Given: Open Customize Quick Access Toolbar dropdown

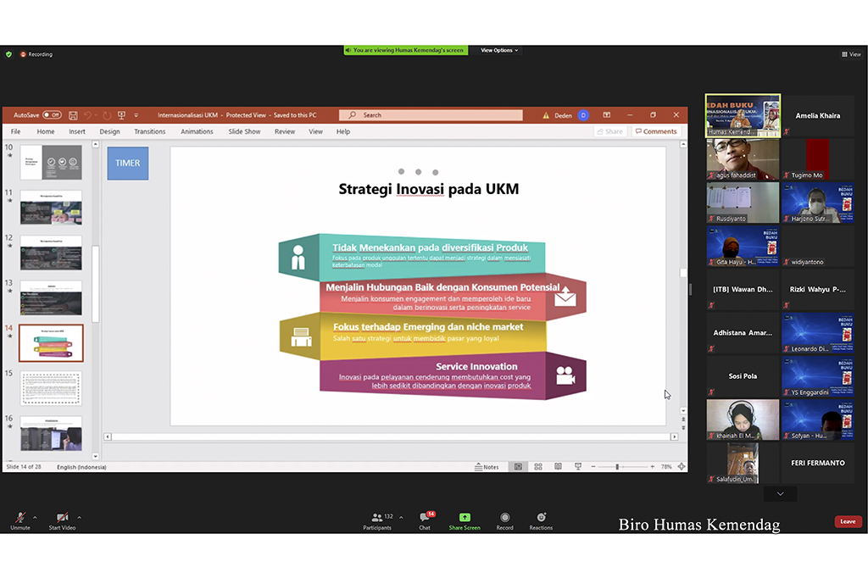Looking at the screenshot, I should pos(136,115).
